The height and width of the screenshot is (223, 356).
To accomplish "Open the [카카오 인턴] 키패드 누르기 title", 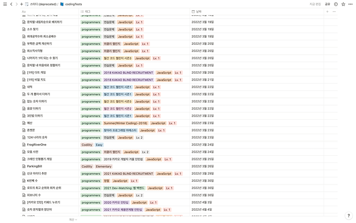I will (x=44, y=202).
